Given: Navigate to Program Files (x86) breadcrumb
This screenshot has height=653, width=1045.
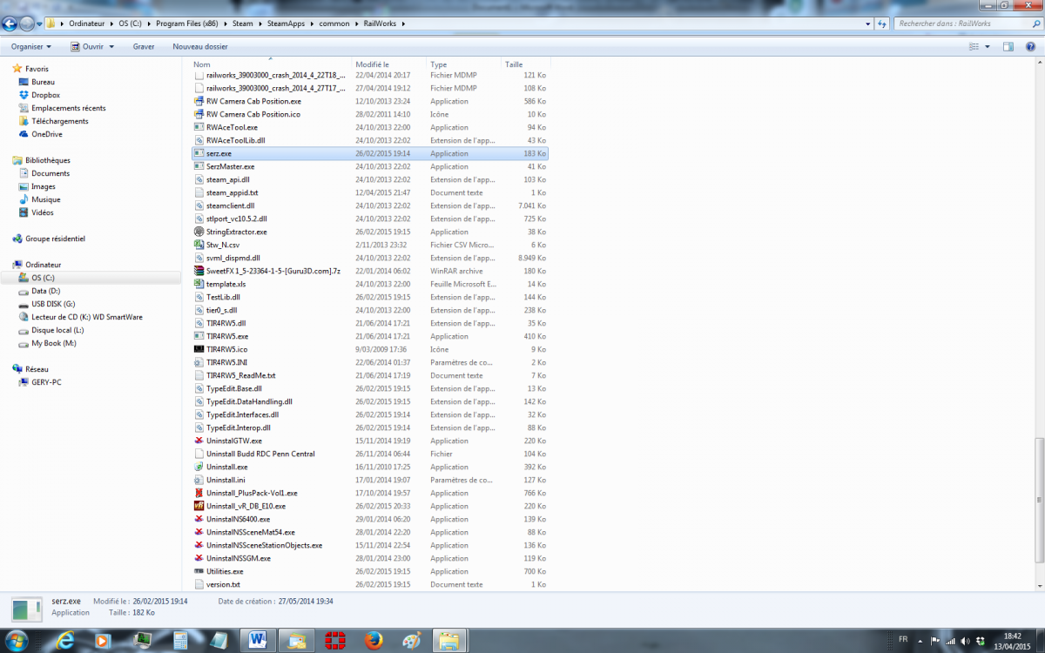Looking at the screenshot, I should coord(186,24).
